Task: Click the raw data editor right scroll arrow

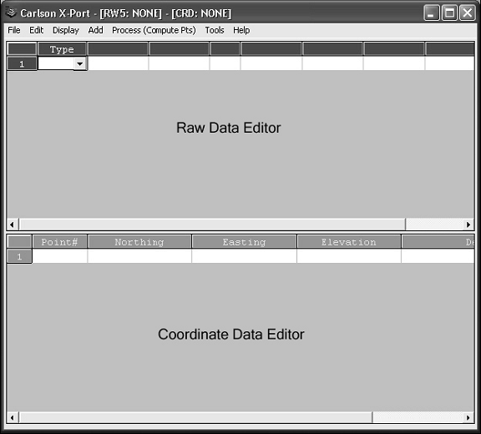Action: point(468,225)
